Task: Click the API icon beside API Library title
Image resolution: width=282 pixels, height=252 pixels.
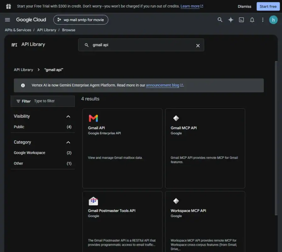Action: point(14,45)
